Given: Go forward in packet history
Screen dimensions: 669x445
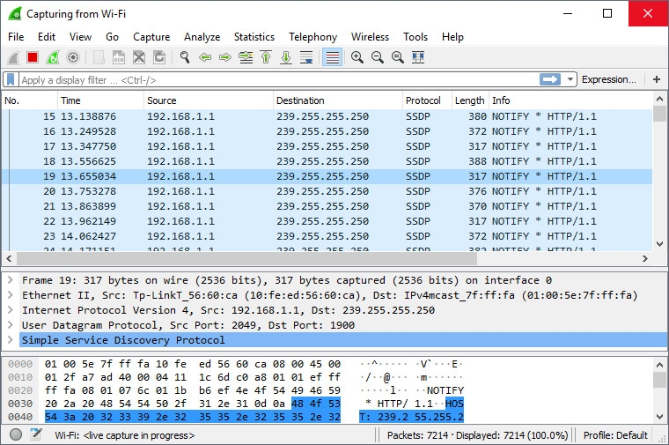Looking at the screenshot, I should (x=225, y=57).
